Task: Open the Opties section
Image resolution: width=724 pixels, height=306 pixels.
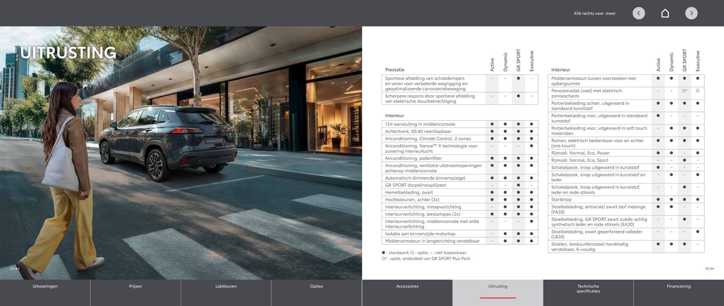Action: pyautogui.click(x=317, y=287)
